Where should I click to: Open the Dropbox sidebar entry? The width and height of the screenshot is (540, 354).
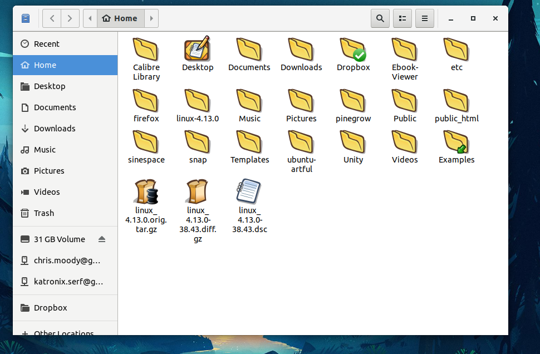click(51, 308)
